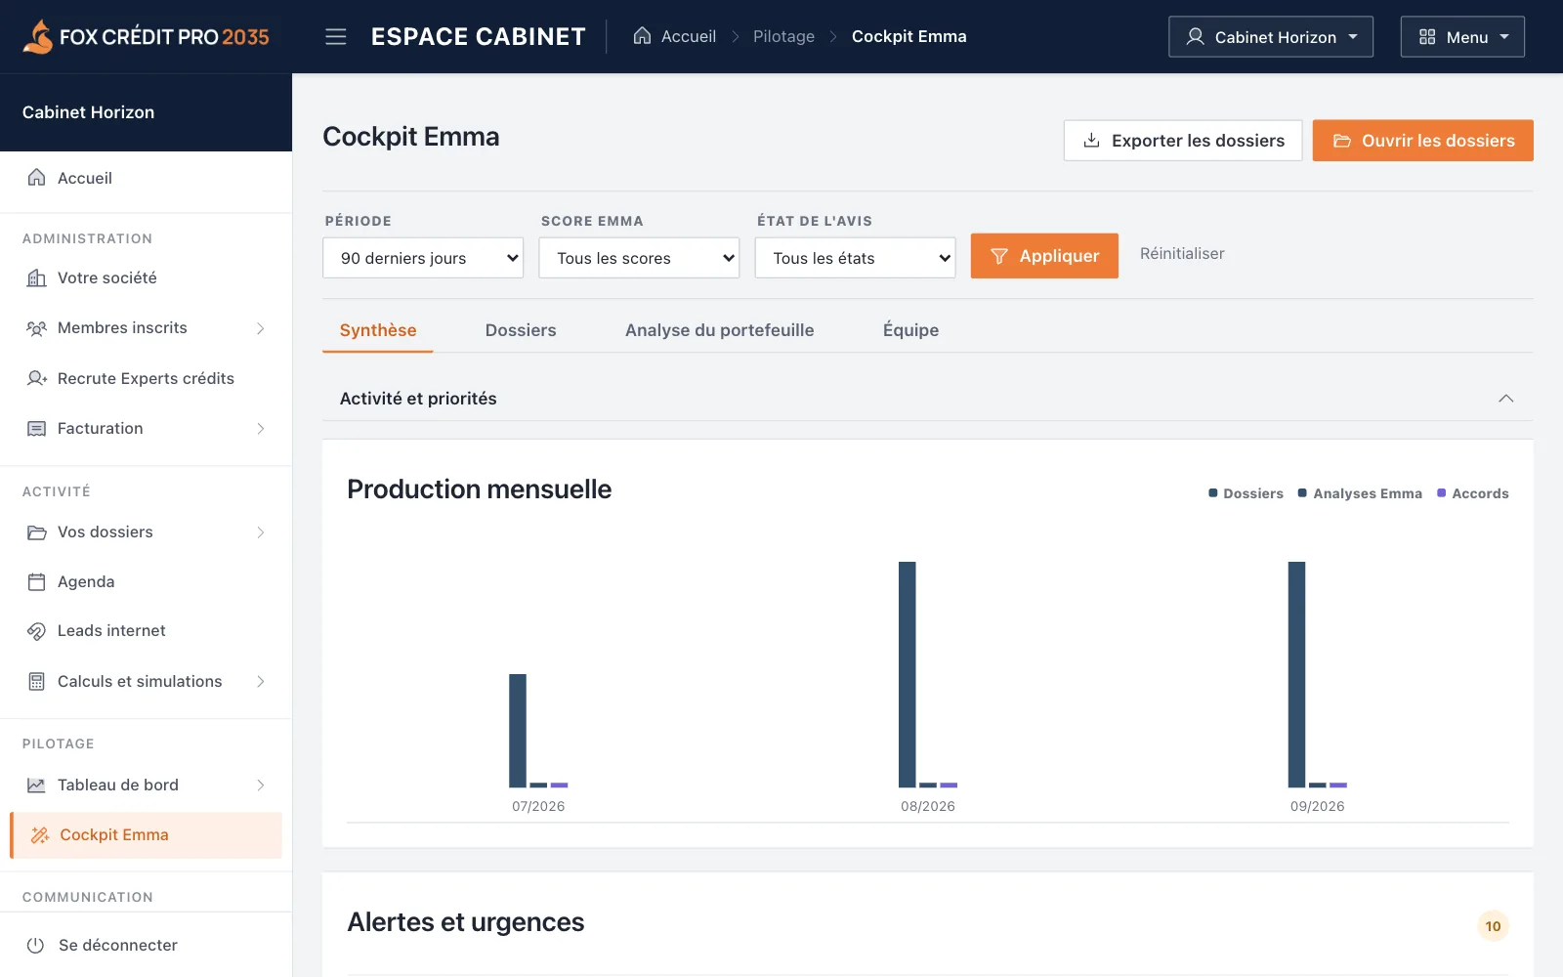Viewport: 1563px width, 977px height.
Task: Click the Leads internet link icon
Action: pos(36,631)
